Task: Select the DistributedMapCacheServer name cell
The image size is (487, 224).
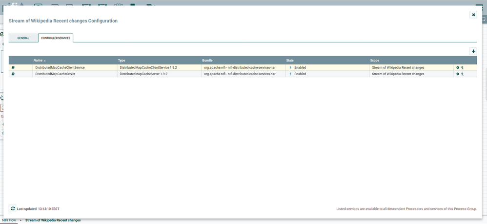Action: pos(75,74)
